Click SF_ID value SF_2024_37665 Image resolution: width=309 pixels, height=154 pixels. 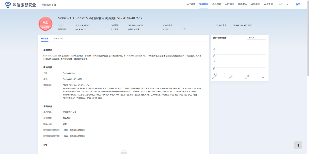(x=82, y=25)
